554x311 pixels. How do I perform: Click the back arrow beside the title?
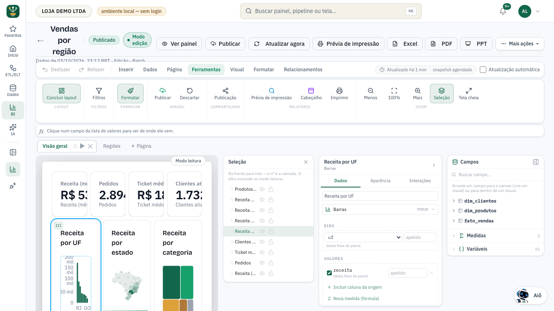(x=41, y=40)
